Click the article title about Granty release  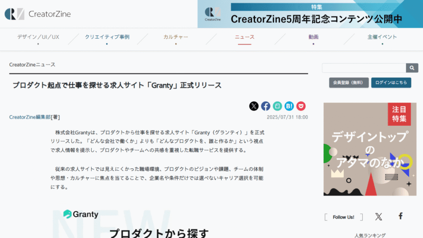117,85
